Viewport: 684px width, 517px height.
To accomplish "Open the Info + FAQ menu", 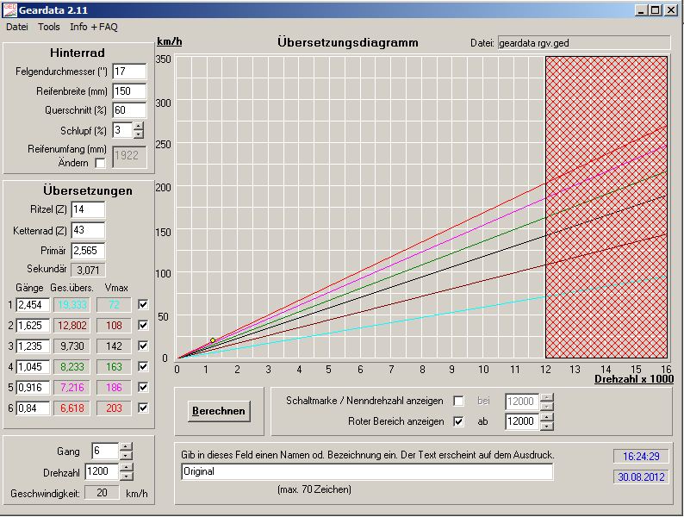I will click(94, 27).
